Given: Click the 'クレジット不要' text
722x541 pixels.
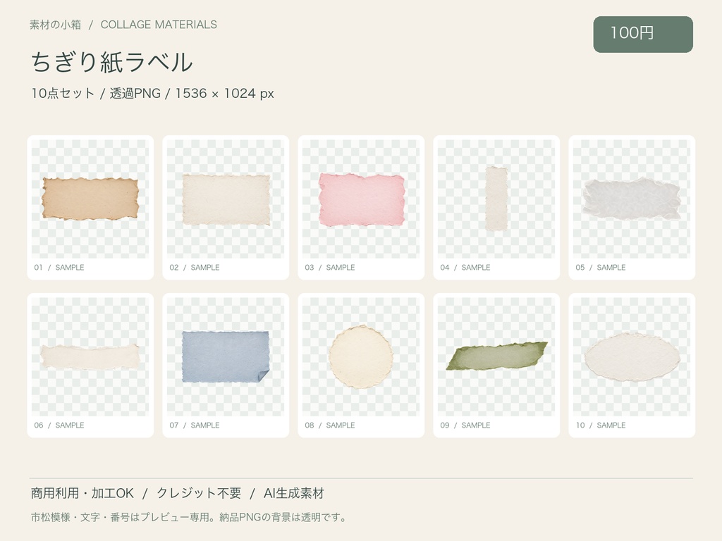Looking at the screenshot, I should pyautogui.click(x=198, y=493).
